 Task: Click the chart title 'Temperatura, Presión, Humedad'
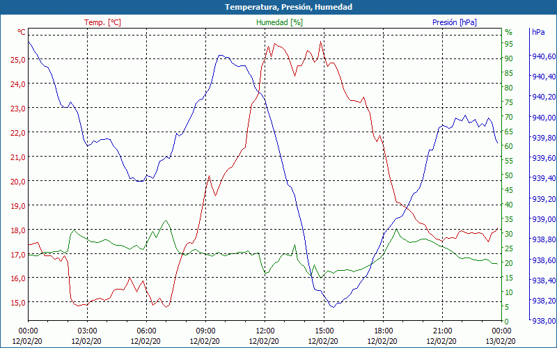click(x=288, y=7)
